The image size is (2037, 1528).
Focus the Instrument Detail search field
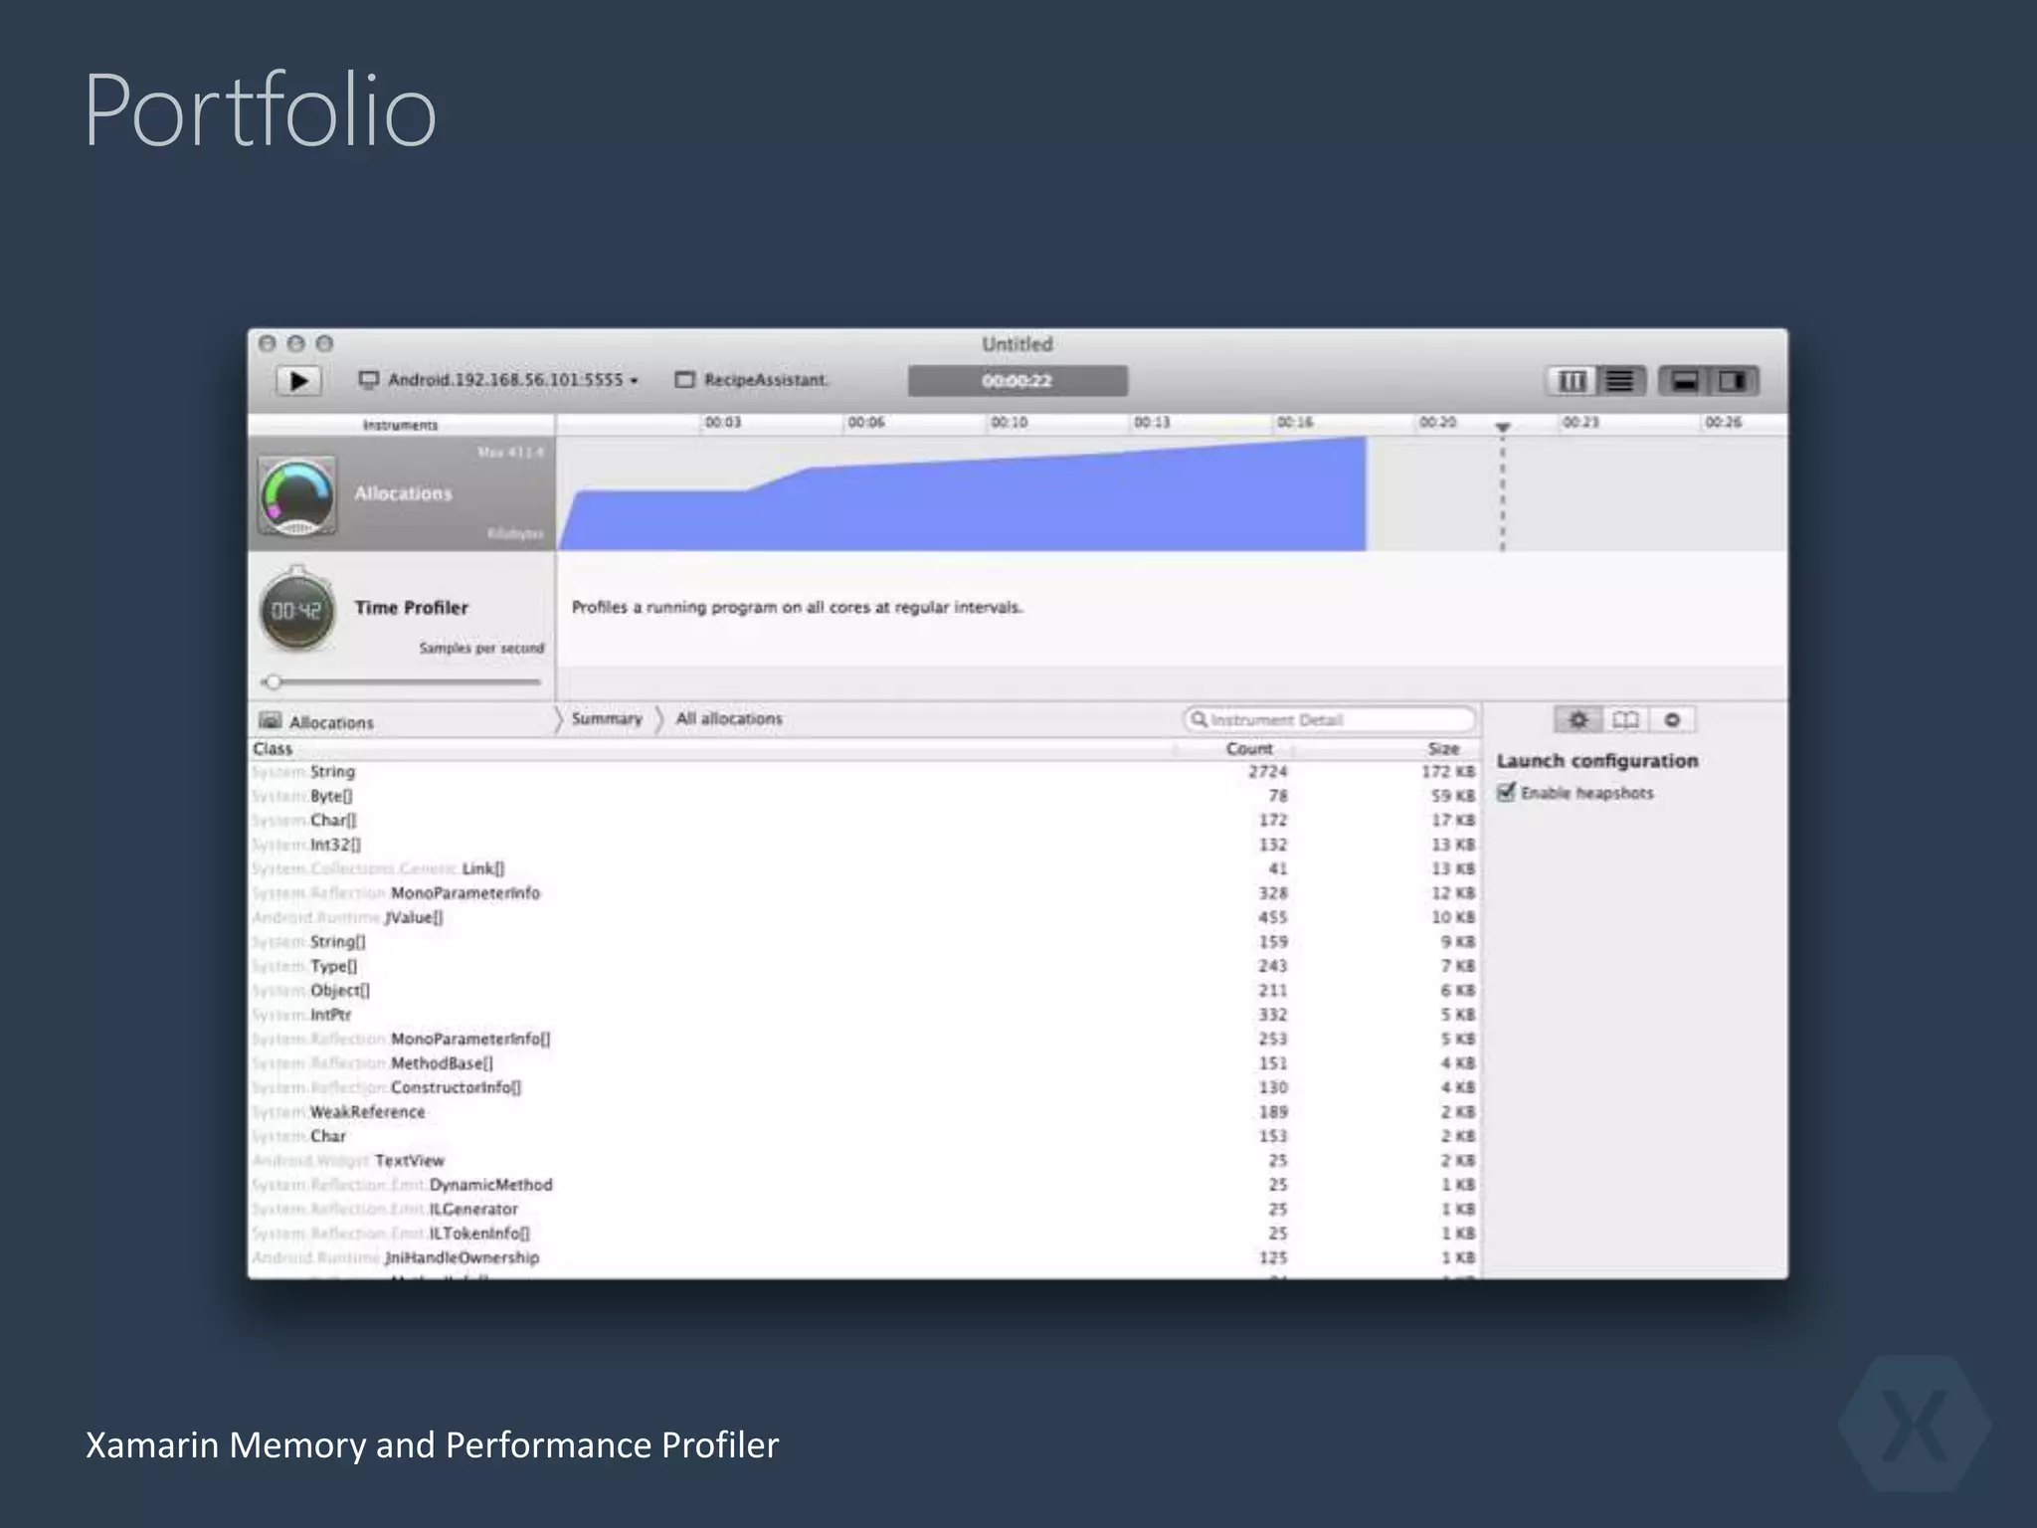click(1330, 719)
